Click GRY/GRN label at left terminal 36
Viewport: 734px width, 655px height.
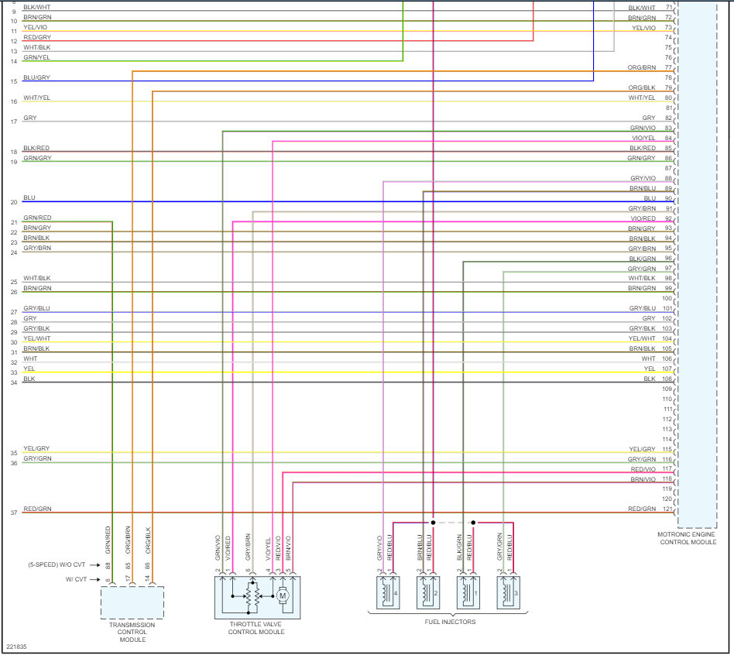37,458
